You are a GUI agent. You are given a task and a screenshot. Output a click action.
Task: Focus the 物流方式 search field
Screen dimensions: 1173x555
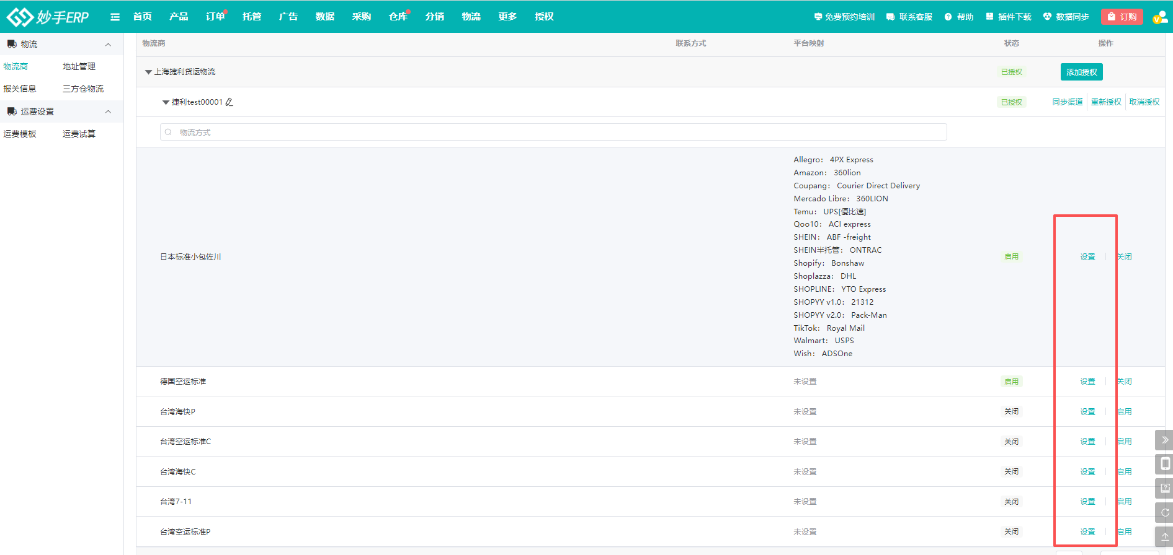pos(552,132)
